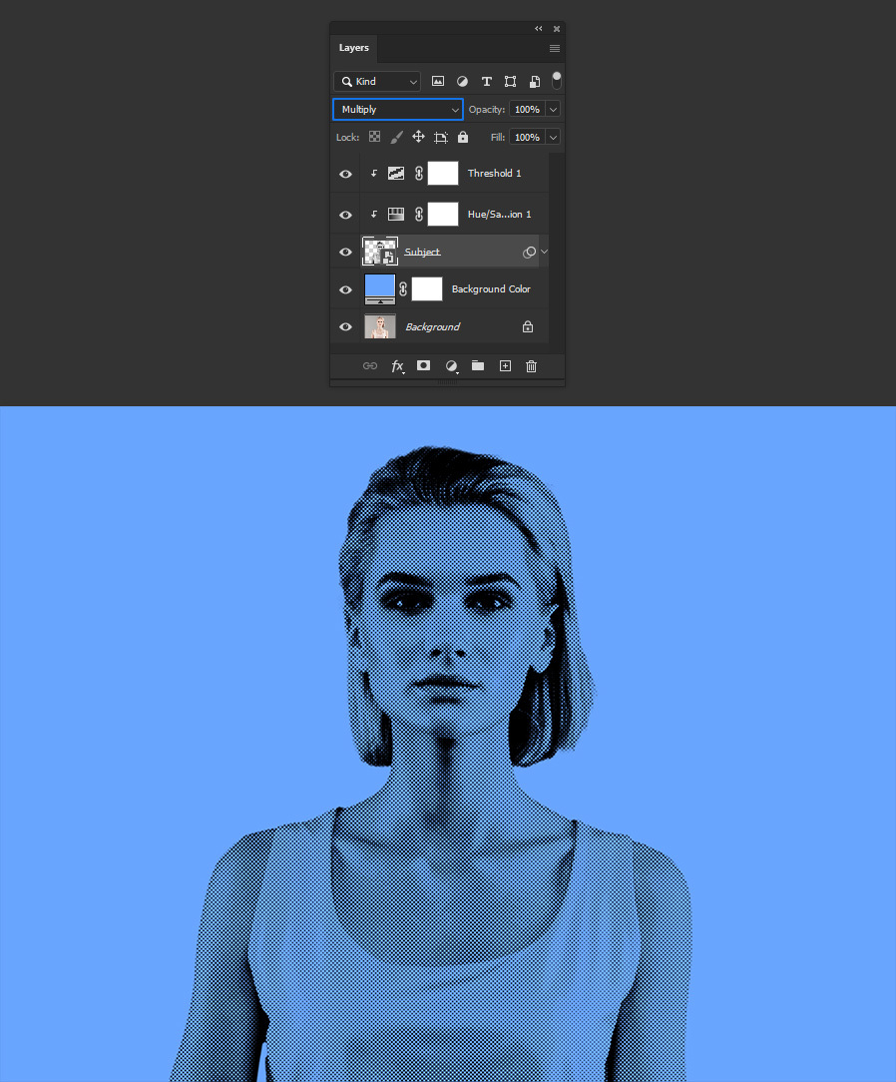Select the Background Color layer mask
Image resolution: width=896 pixels, height=1082 pixels.
[x=427, y=289]
